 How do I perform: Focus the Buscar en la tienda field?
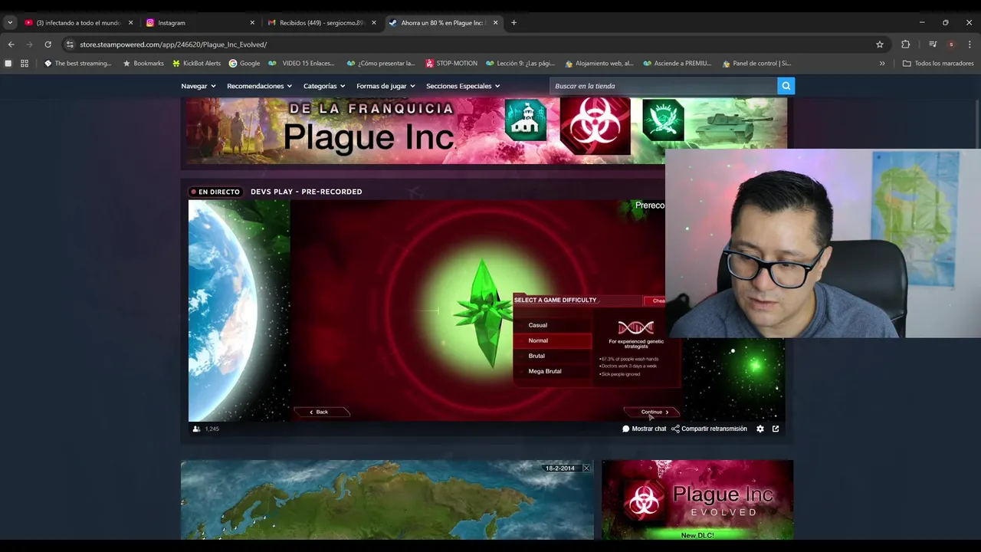point(663,86)
